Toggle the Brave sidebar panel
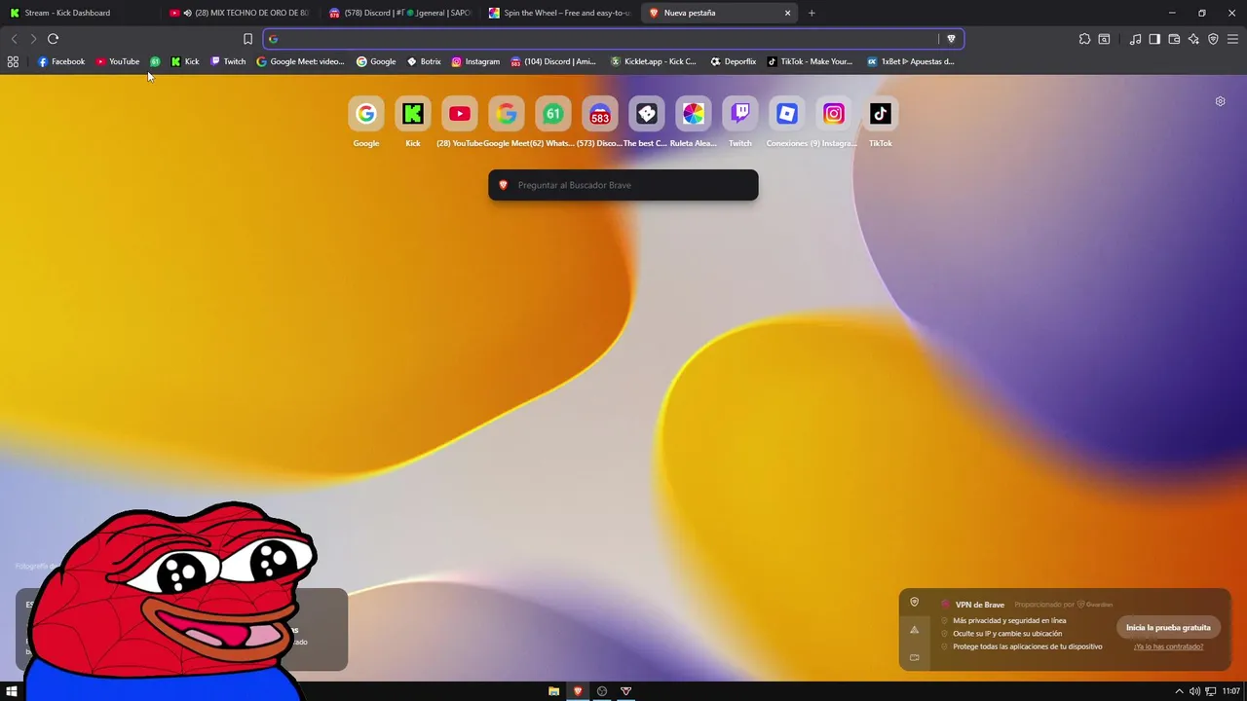 coord(1154,39)
